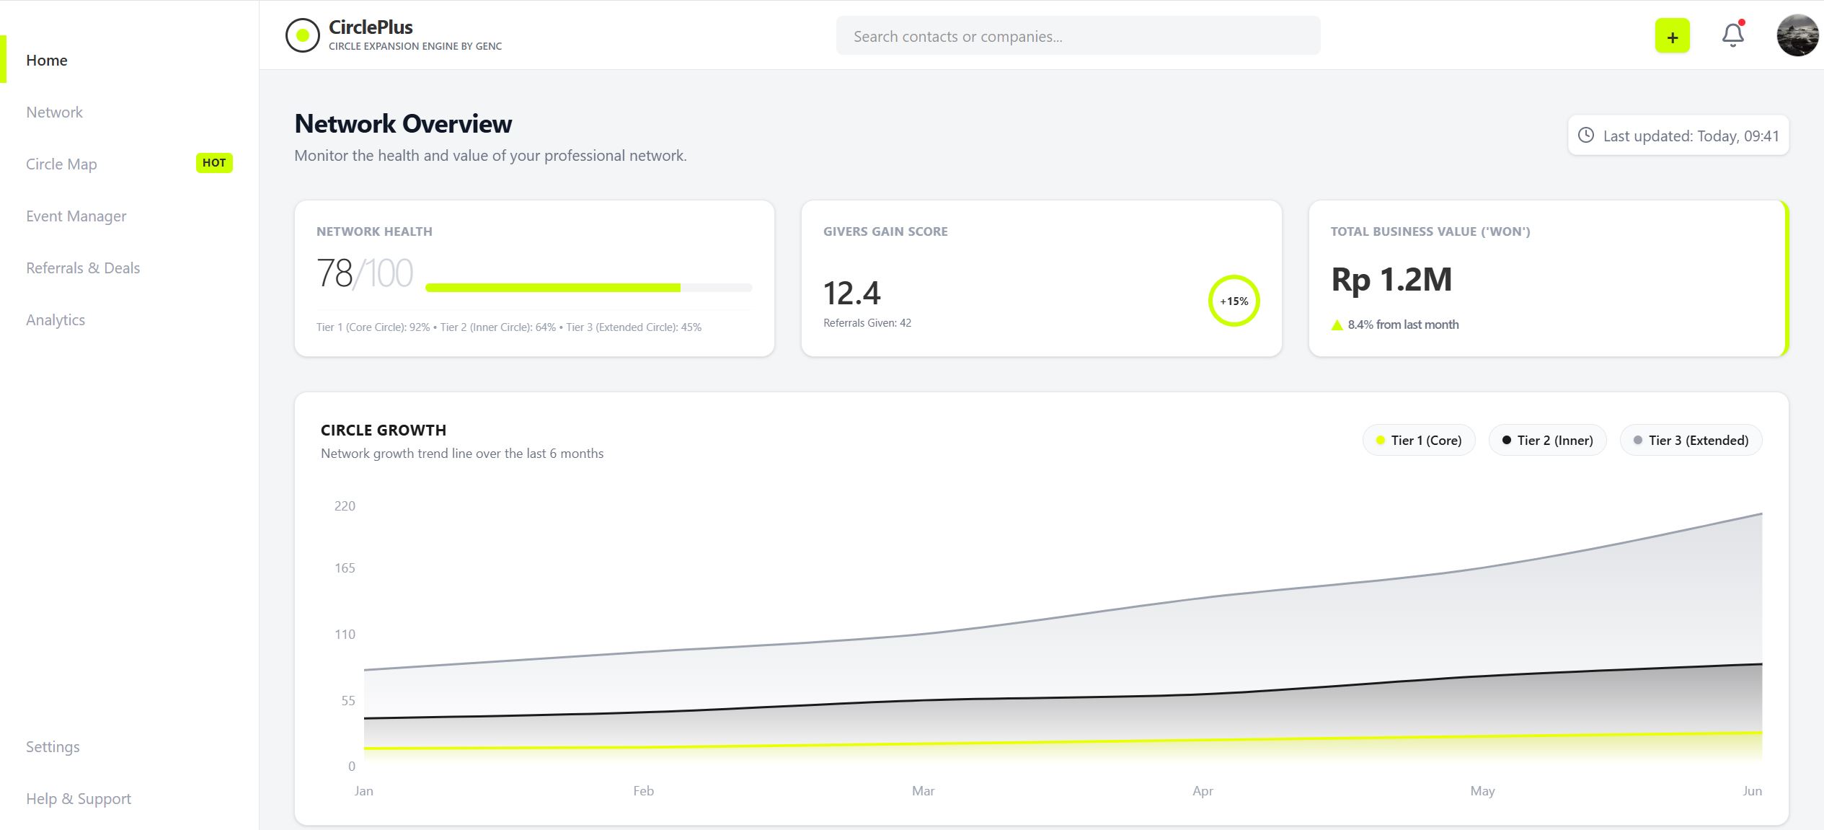Image resolution: width=1824 pixels, height=830 pixels.
Task: Click the Mar label on the chart axis
Action: pos(923,791)
